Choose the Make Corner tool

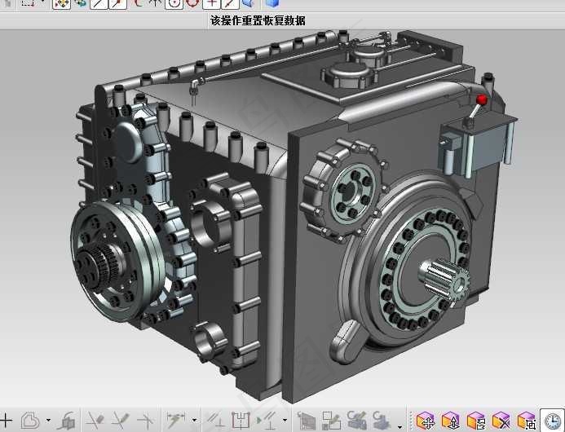pyautogui.click(x=146, y=420)
